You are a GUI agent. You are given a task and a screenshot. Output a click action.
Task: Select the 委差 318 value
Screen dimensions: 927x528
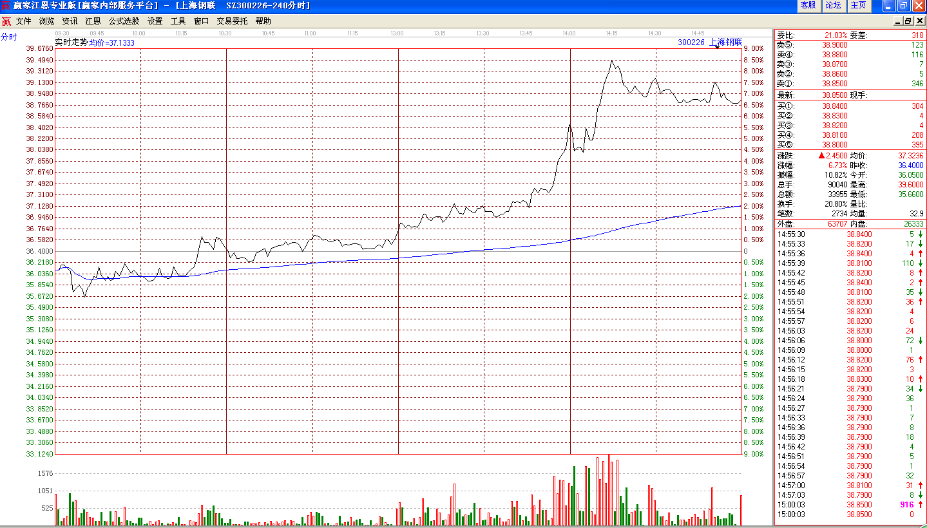[x=917, y=35]
